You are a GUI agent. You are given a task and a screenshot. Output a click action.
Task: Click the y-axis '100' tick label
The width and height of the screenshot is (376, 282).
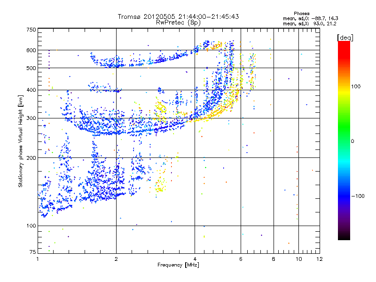click(31, 226)
